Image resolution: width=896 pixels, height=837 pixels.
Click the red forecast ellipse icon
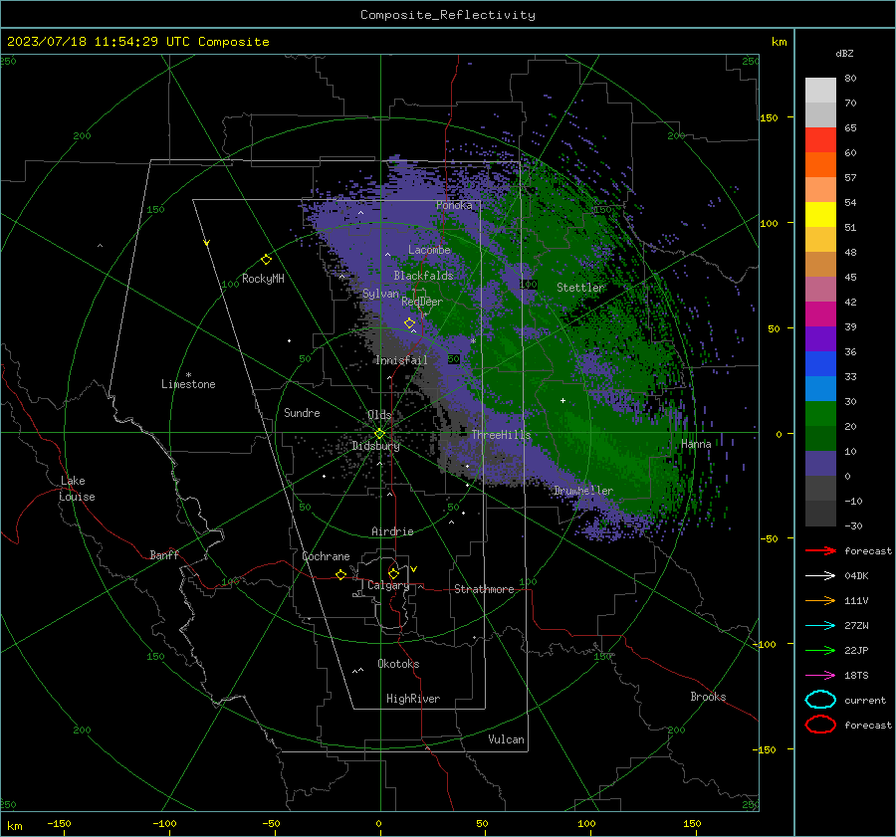820,725
